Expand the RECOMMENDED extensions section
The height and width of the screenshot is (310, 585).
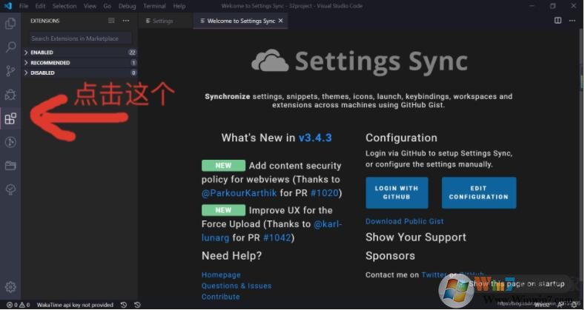pos(50,63)
